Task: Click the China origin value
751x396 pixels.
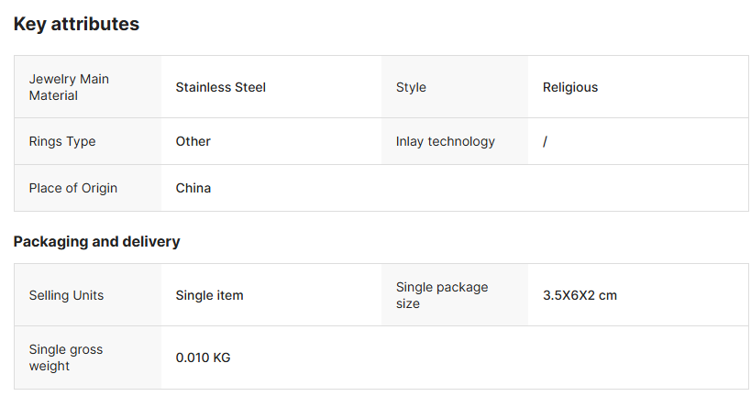Action: [x=193, y=188]
